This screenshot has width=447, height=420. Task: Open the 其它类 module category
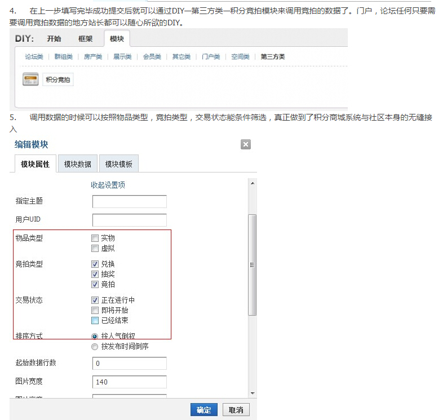click(x=182, y=56)
